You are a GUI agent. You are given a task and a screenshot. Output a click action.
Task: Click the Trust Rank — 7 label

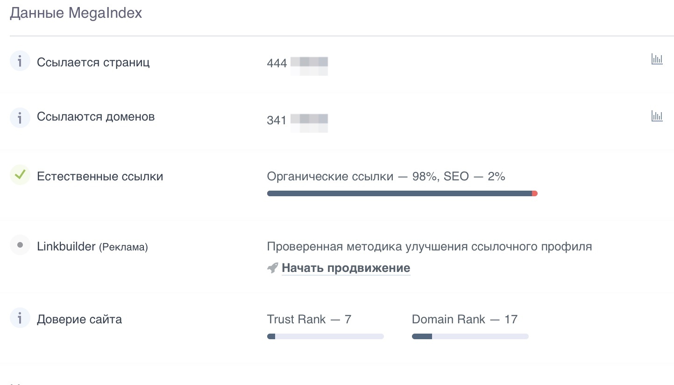(309, 320)
